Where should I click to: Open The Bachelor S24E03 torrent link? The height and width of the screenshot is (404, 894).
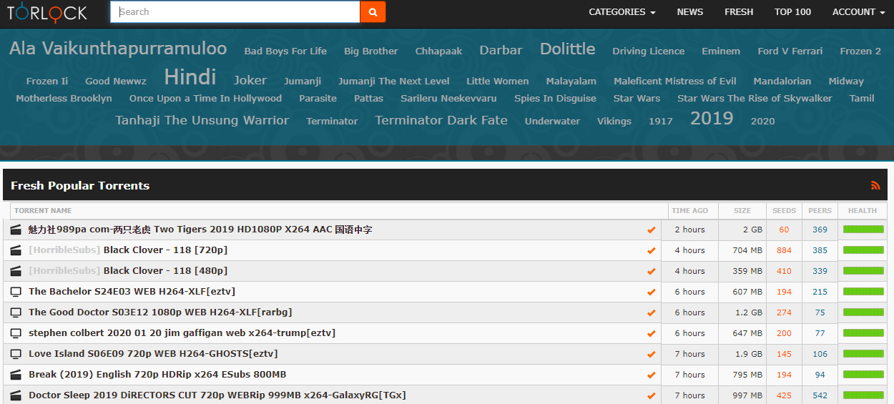coord(132,292)
